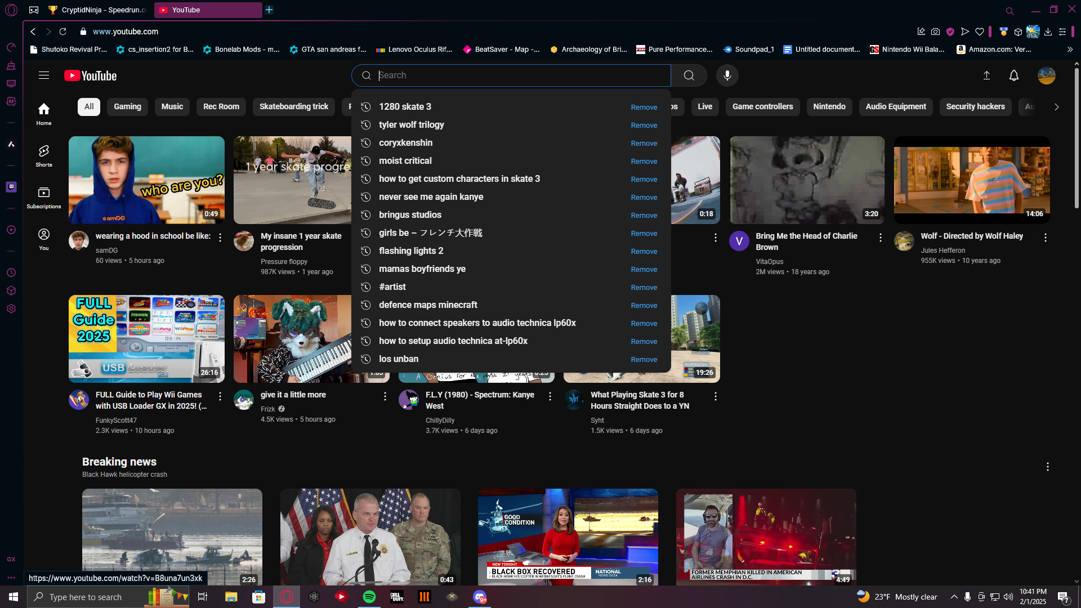Select the Gaming category chip
Viewport: 1081px width, 608px height.
point(127,106)
